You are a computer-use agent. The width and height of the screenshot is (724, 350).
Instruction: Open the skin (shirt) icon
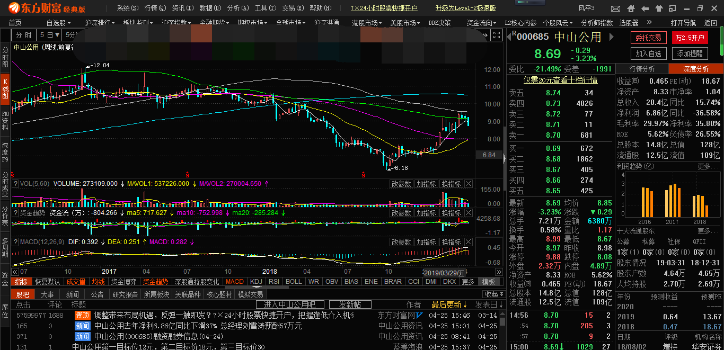coord(659,8)
